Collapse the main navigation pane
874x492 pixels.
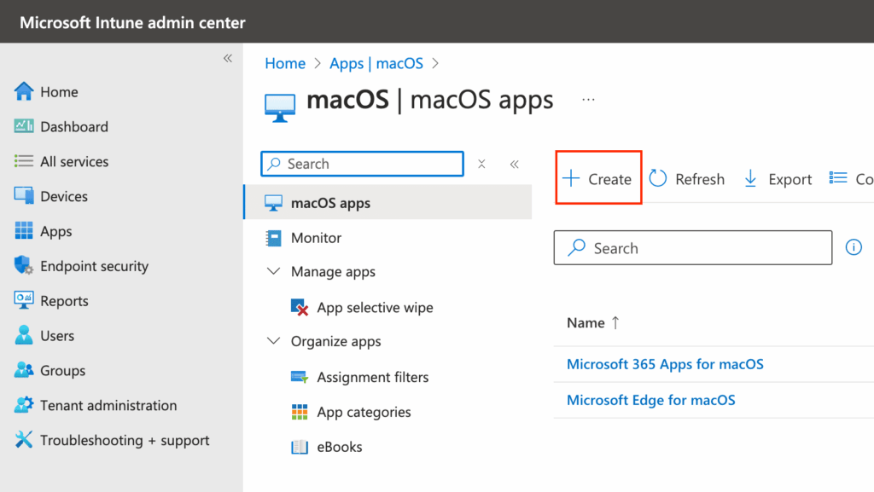(228, 58)
